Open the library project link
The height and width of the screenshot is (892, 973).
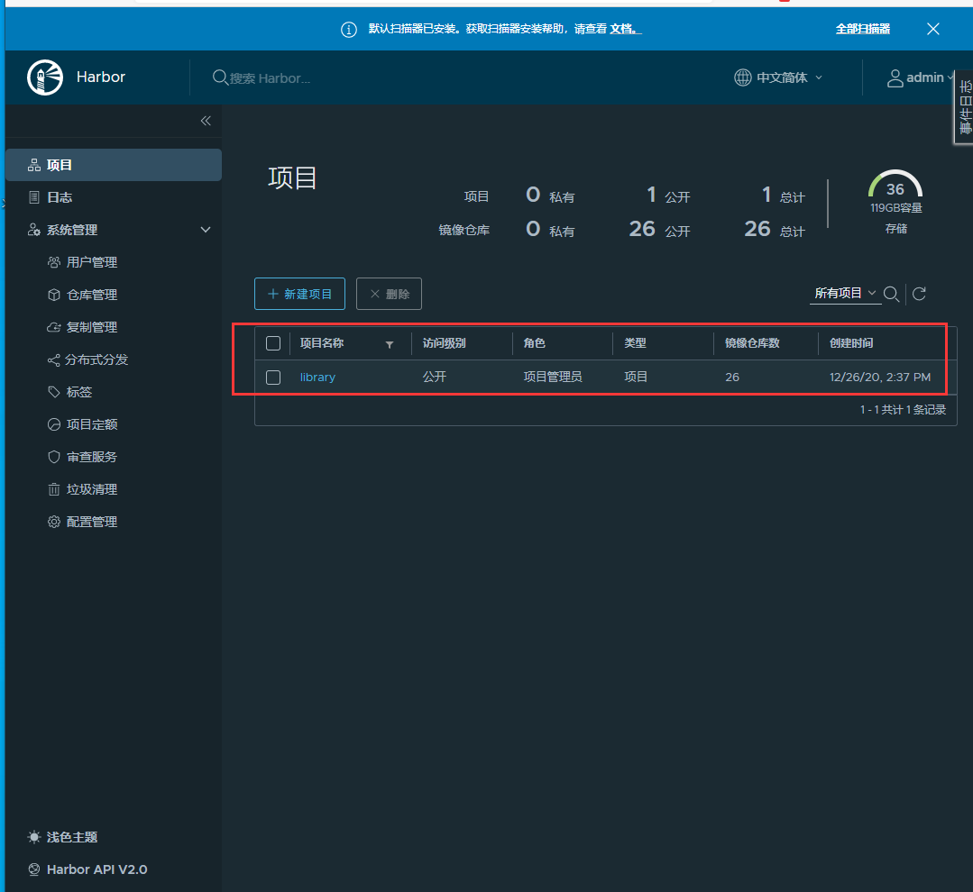317,377
